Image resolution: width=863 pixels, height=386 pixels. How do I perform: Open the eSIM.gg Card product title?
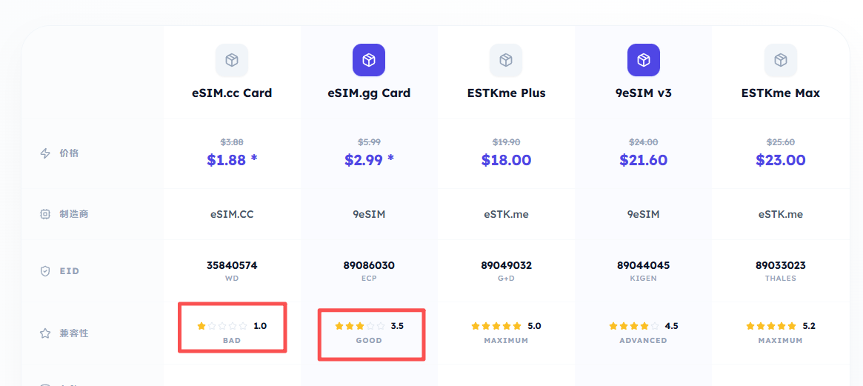(369, 93)
